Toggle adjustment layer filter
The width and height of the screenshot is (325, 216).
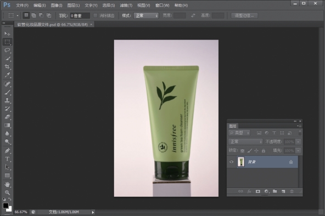[267, 133]
